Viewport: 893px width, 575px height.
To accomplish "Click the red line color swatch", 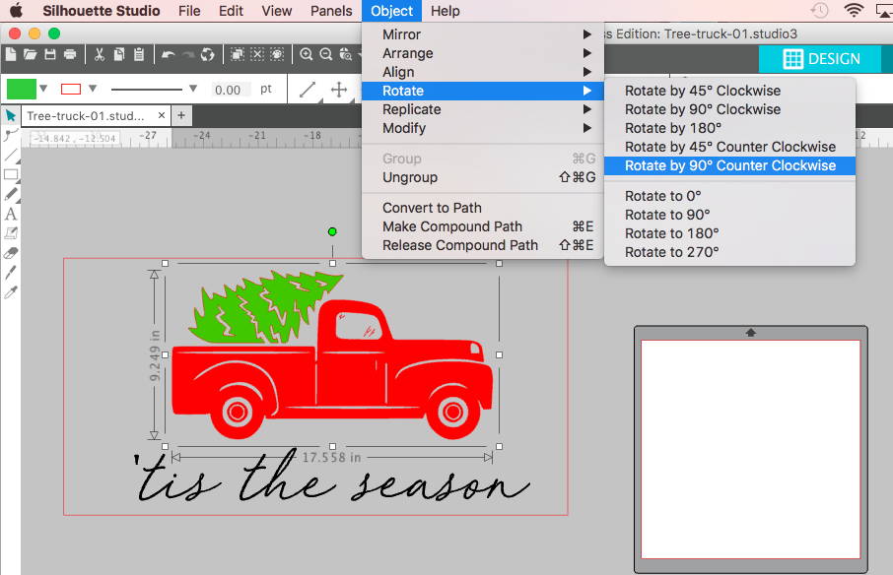I will click(x=71, y=90).
